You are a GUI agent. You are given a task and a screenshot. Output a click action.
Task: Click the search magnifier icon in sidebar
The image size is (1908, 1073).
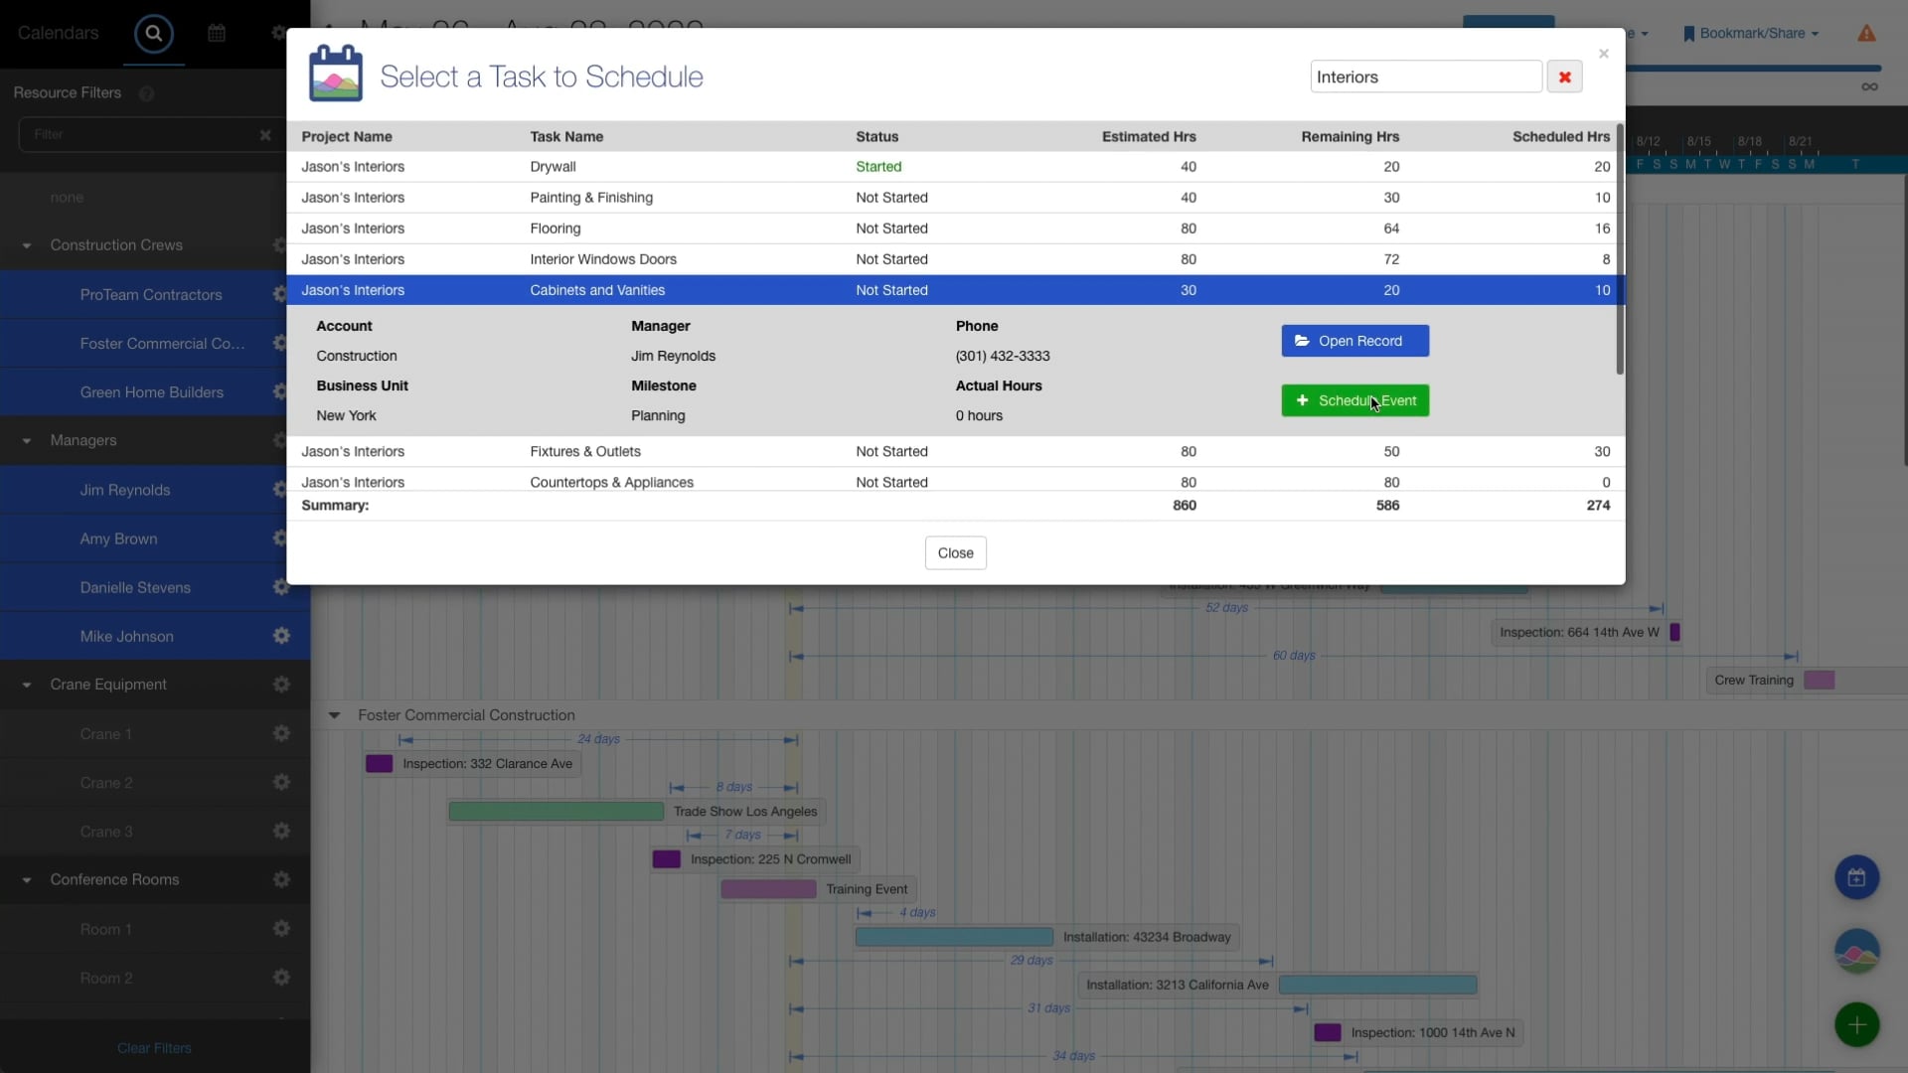click(x=154, y=34)
